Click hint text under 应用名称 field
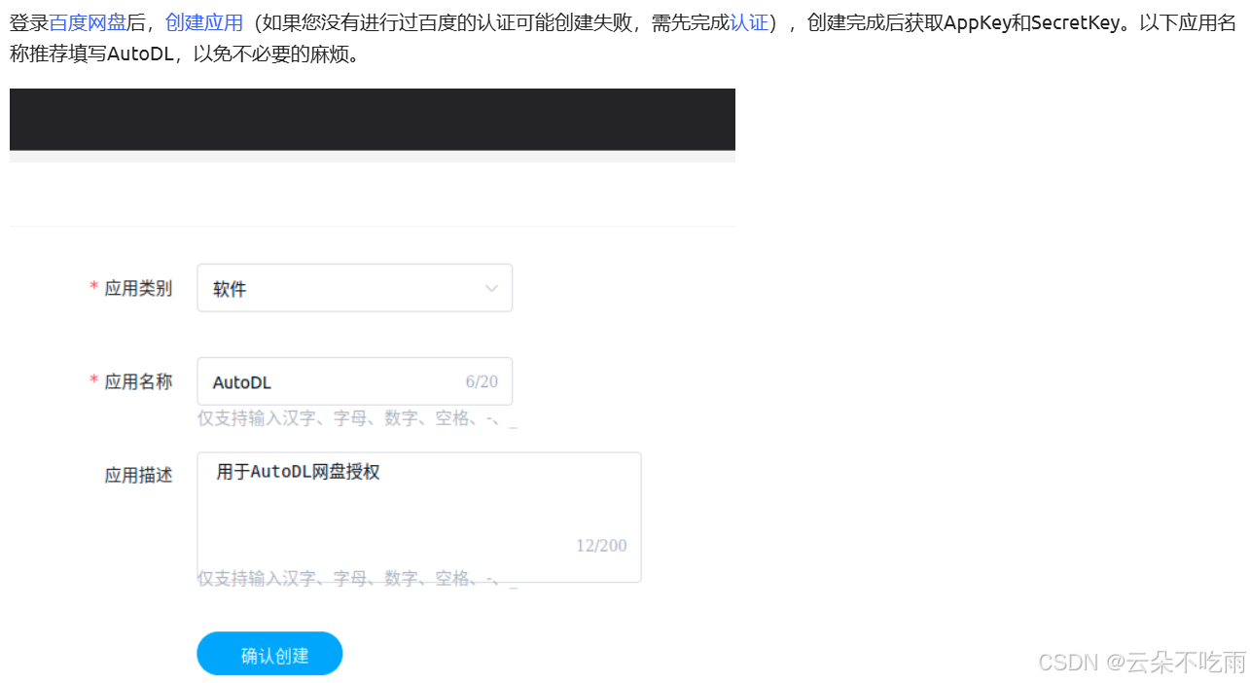This screenshot has width=1250, height=683. [x=358, y=418]
